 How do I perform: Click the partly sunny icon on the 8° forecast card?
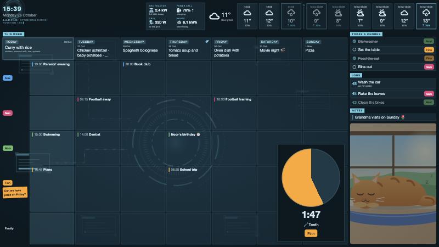click(338, 13)
